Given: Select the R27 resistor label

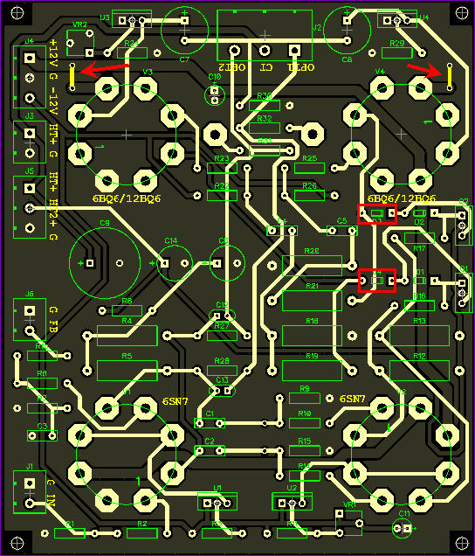Looking at the screenshot, I should click(222, 326).
